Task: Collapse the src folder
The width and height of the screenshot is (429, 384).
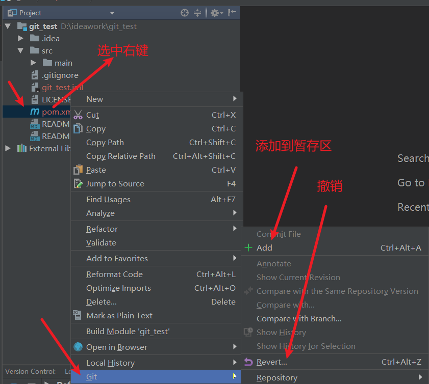Action: tap(20, 50)
